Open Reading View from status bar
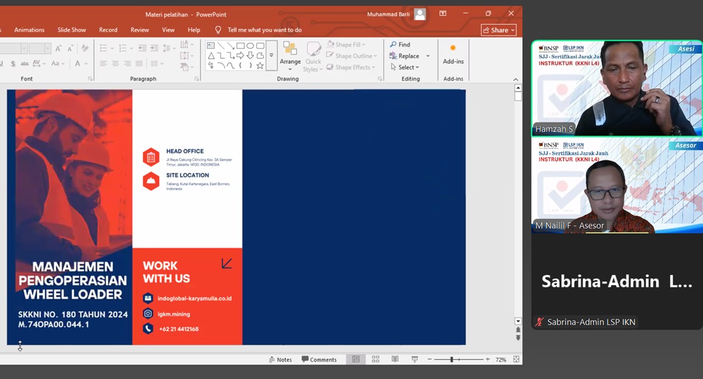The height and width of the screenshot is (379, 703). [395, 360]
